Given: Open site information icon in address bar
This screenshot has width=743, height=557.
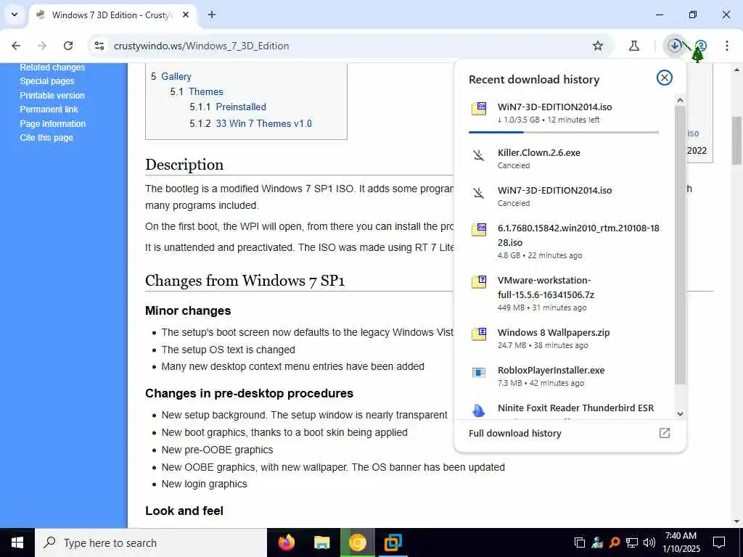Looking at the screenshot, I should pyautogui.click(x=99, y=46).
